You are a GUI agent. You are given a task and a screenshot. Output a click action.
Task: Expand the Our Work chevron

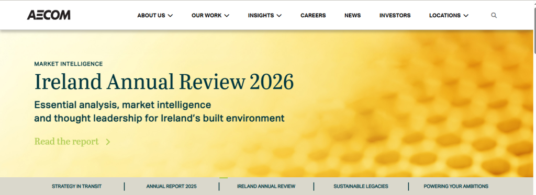coord(227,15)
